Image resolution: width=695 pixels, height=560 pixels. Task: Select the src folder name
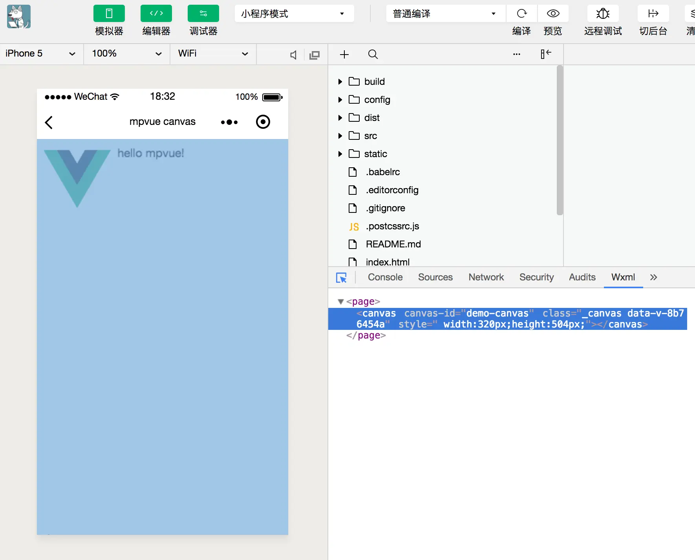click(371, 136)
